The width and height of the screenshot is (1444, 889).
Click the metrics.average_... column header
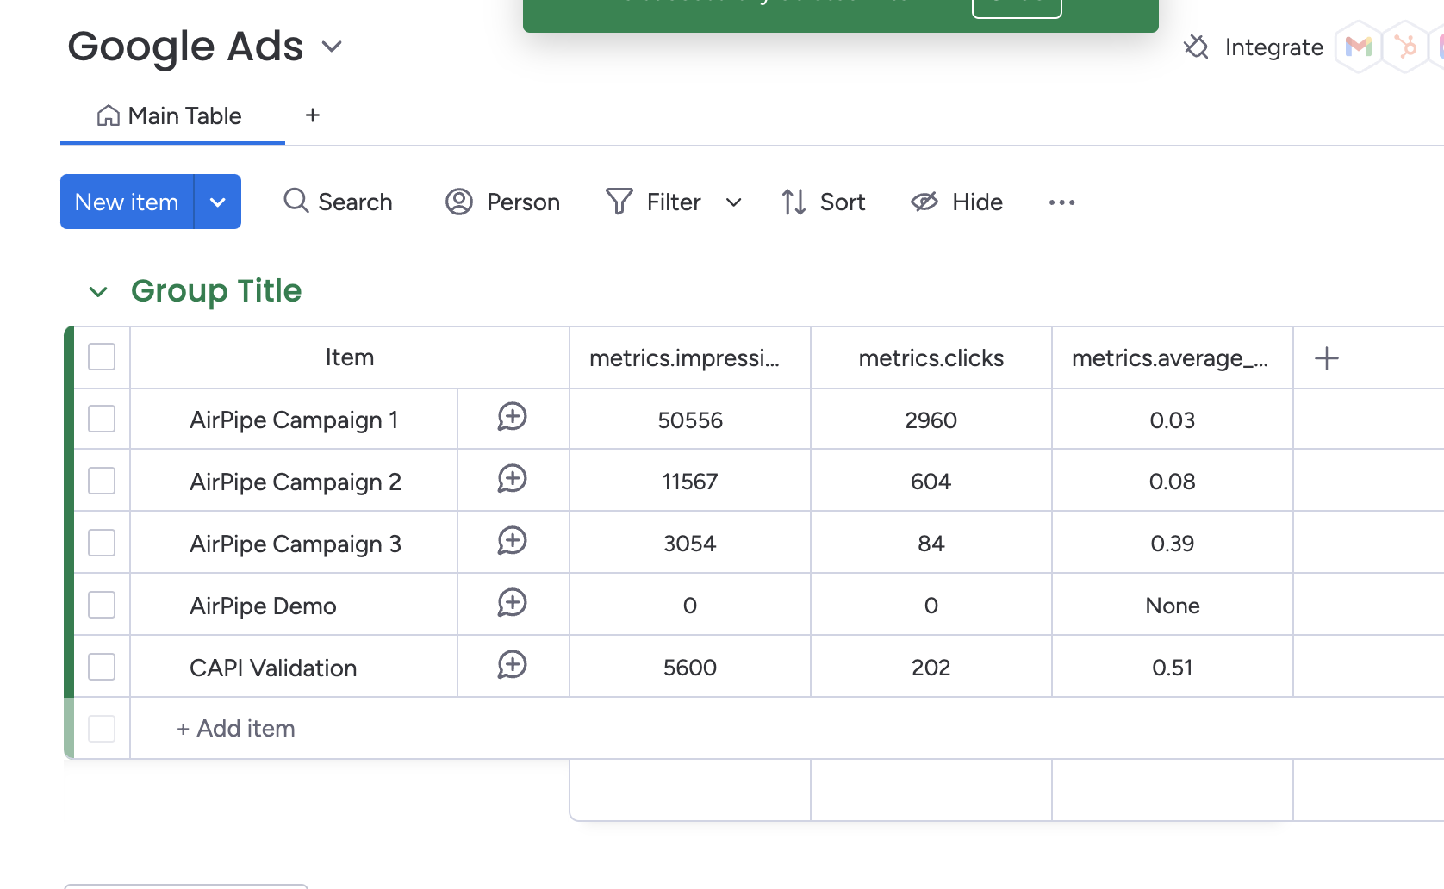pyautogui.click(x=1173, y=357)
